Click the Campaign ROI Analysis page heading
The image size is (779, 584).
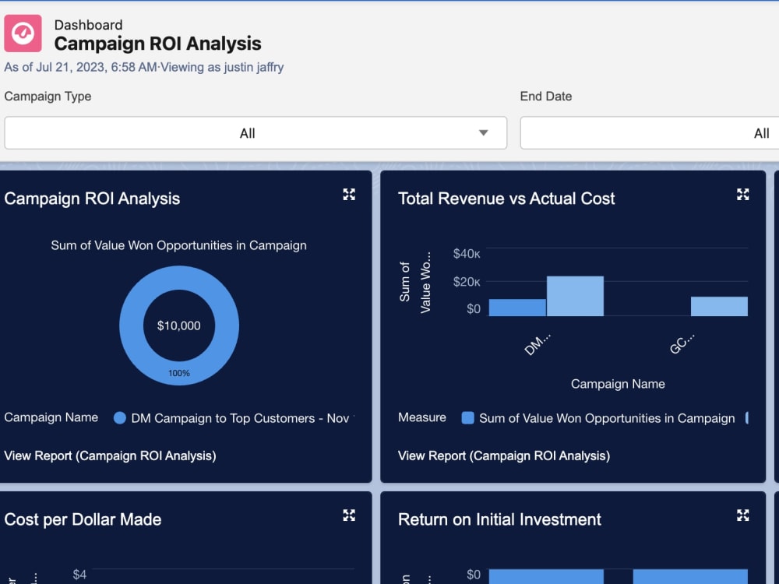157,44
